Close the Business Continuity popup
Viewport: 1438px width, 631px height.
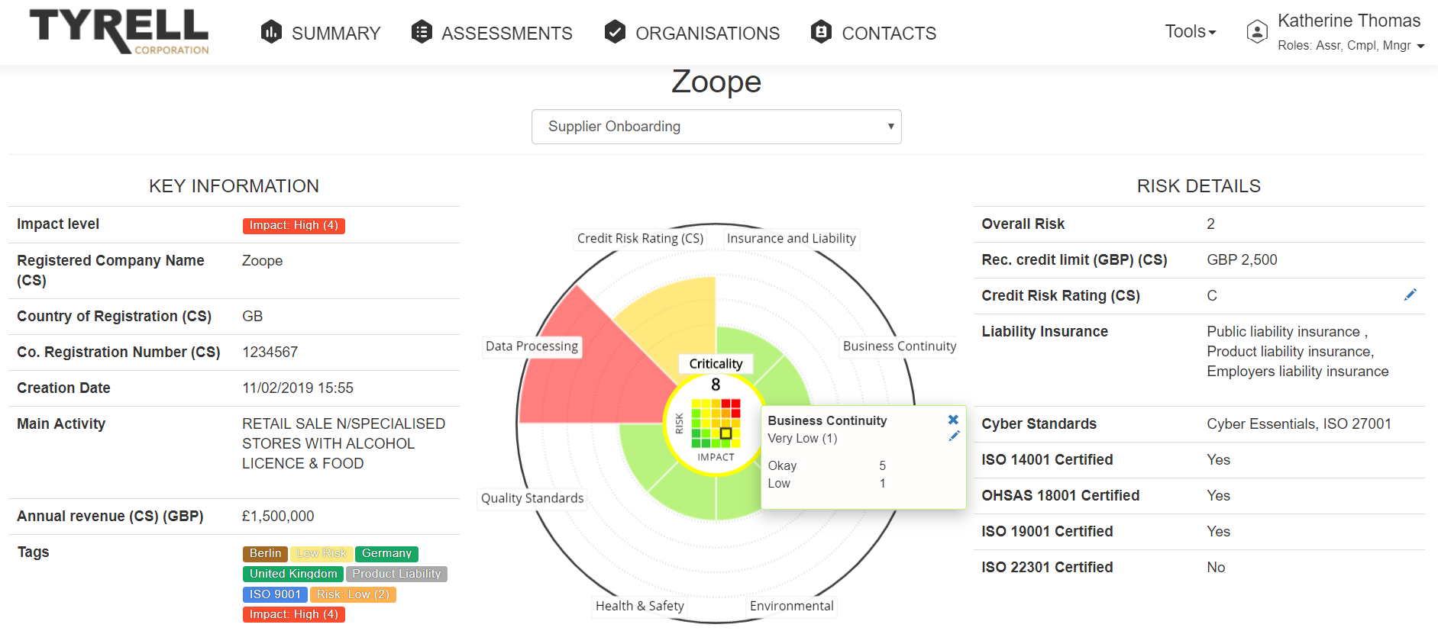point(953,420)
